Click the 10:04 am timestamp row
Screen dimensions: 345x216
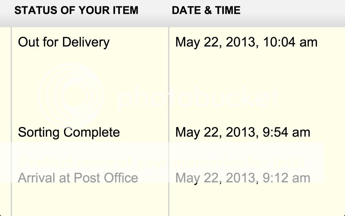(246, 42)
